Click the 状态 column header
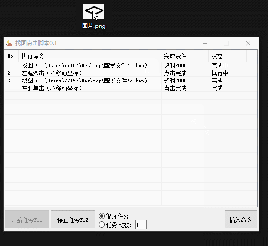The image size is (268, 246). click(x=228, y=56)
